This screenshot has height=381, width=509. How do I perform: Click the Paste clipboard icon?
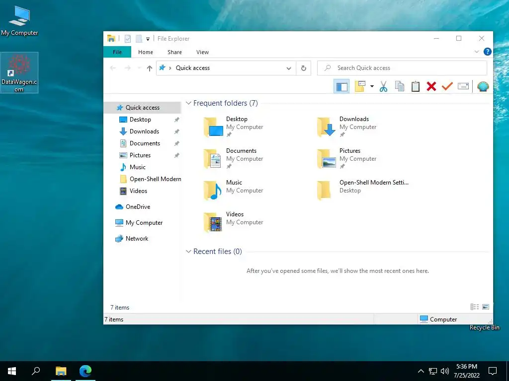[416, 86]
